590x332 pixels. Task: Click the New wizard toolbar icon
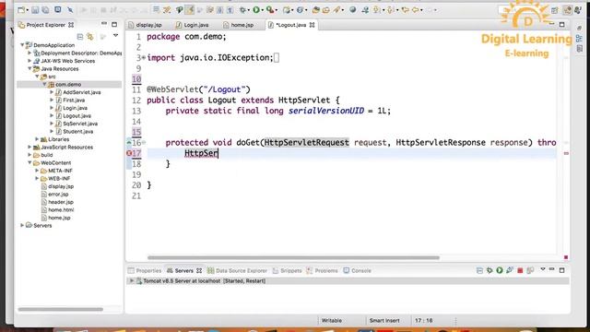pyautogui.click(x=21, y=10)
